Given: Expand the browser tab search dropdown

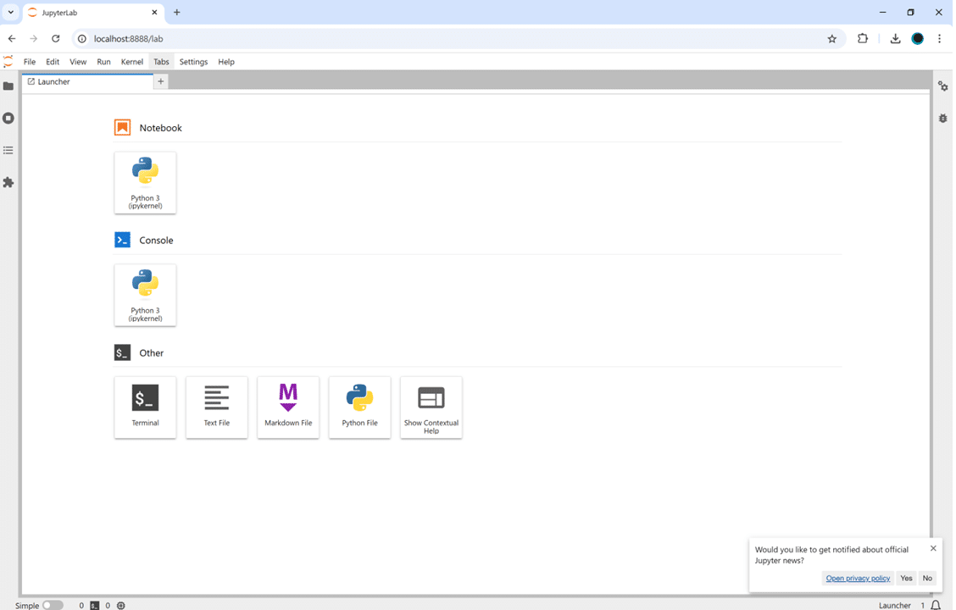Looking at the screenshot, I should tap(11, 13).
